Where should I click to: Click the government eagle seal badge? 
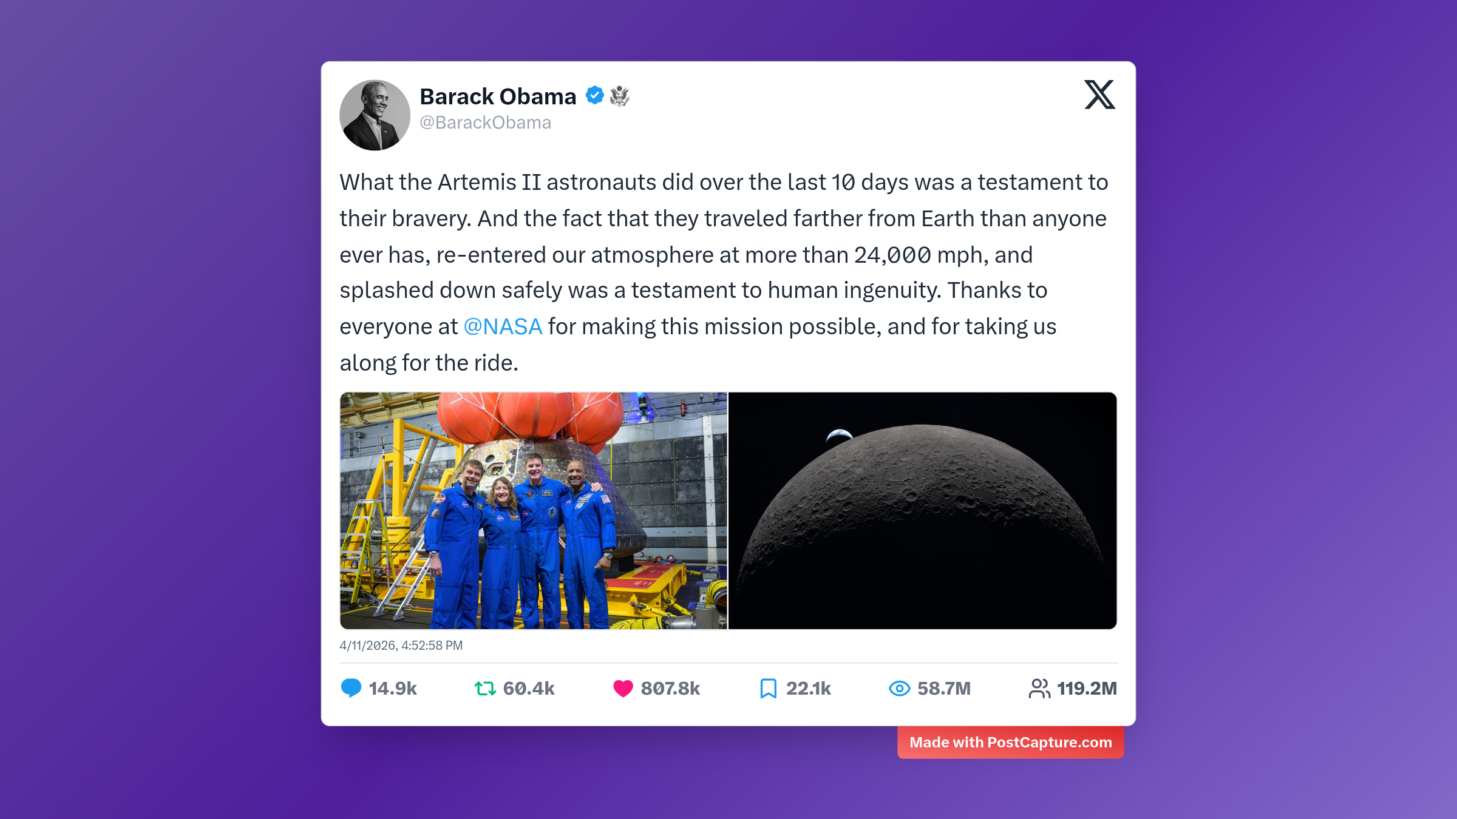(x=619, y=96)
